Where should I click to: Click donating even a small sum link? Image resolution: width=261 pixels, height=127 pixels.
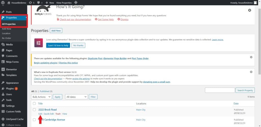pyautogui.click(x=157, y=82)
